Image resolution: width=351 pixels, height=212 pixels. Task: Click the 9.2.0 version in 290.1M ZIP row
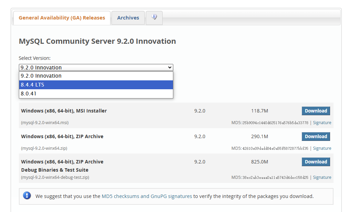[200, 136]
